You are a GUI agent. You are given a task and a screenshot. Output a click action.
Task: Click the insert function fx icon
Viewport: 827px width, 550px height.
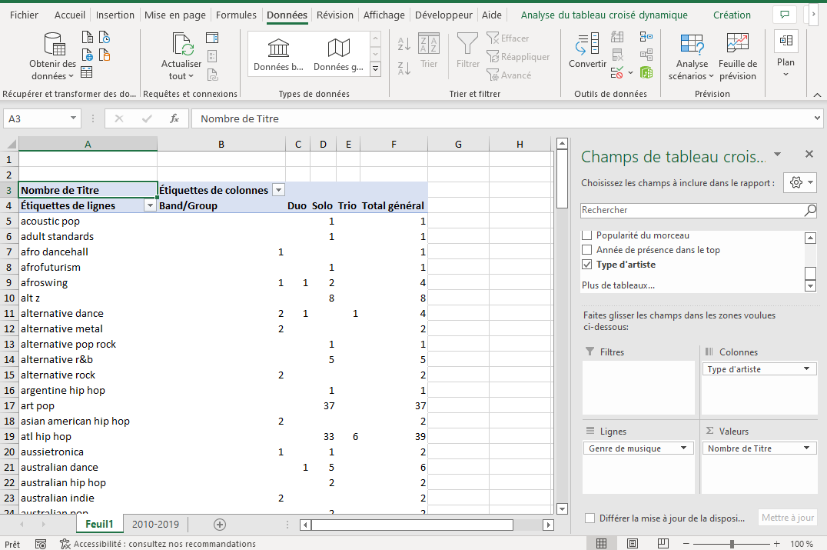coord(174,118)
